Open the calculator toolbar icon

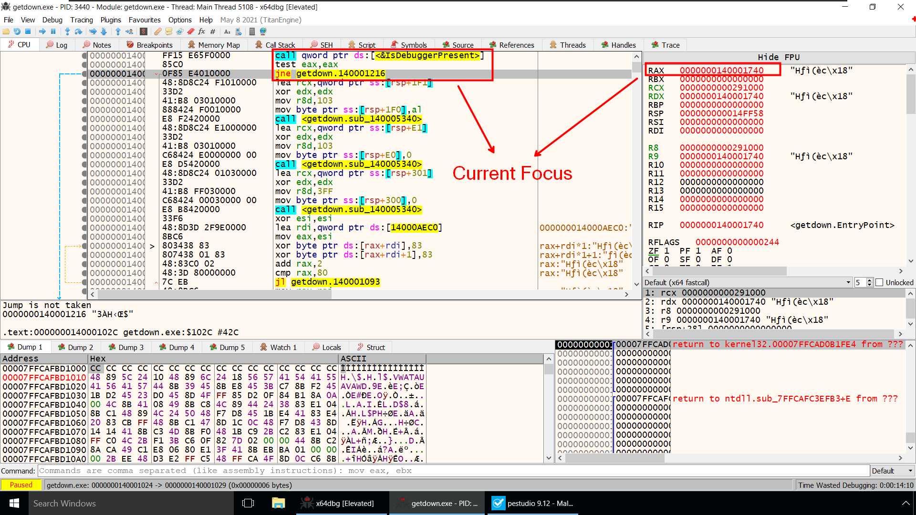click(x=252, y=31)
